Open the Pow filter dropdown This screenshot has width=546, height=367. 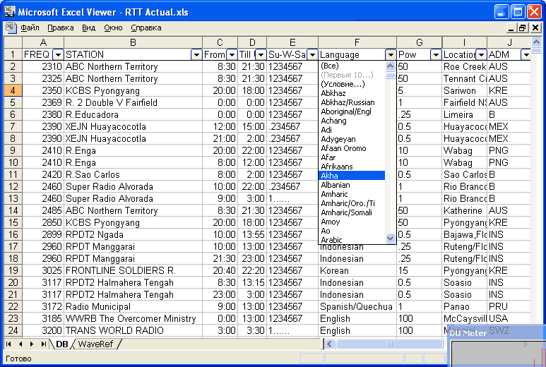click(x=436, y=54)
